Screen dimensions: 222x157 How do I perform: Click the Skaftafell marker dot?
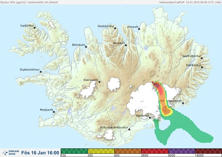pyautogui.click(x=150, y=118)
